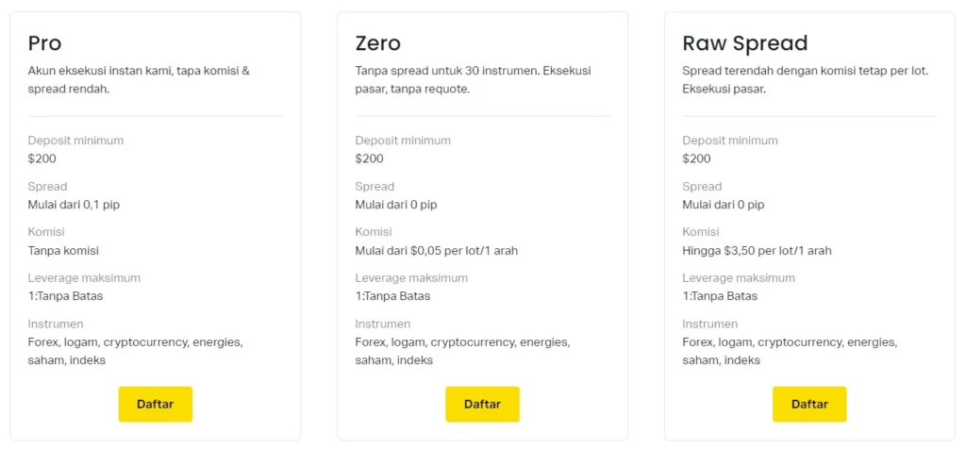Click Deposit minimum label in Pro card
The height and width of the screenshot is (450, 966).
point(75,141)
